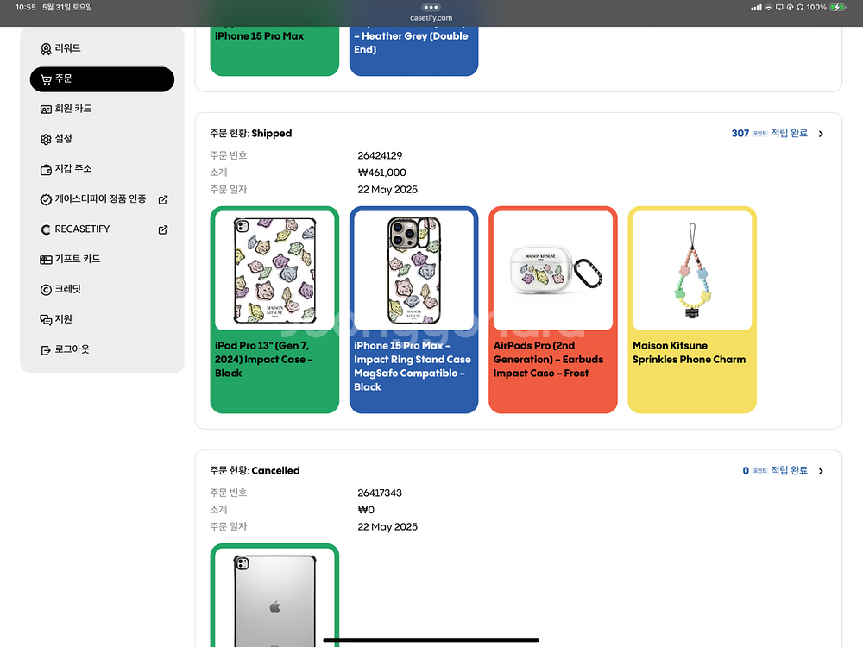Open the cancelled order iPad case thumbnail
The width and height of the screenshot is (863, 647).
(274, 598)
